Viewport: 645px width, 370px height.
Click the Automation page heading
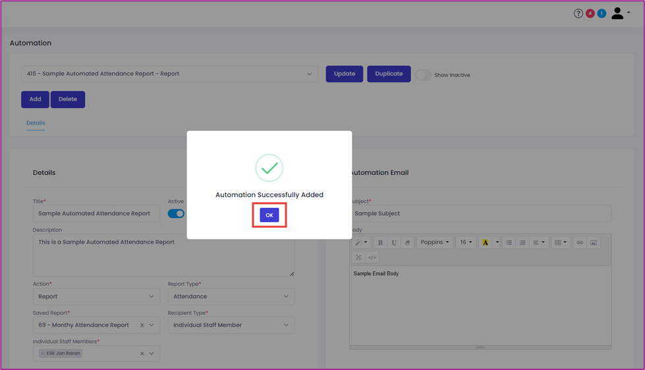pyautogui.click(x=30, y=43)
